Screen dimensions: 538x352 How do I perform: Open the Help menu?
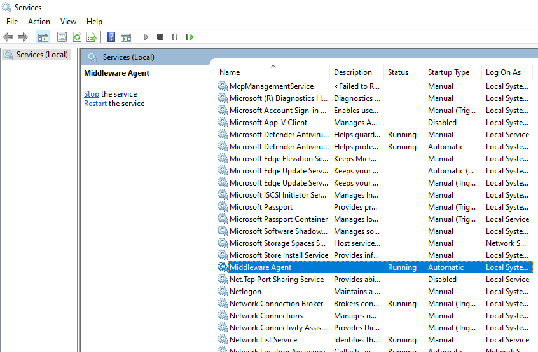[94, 21]
